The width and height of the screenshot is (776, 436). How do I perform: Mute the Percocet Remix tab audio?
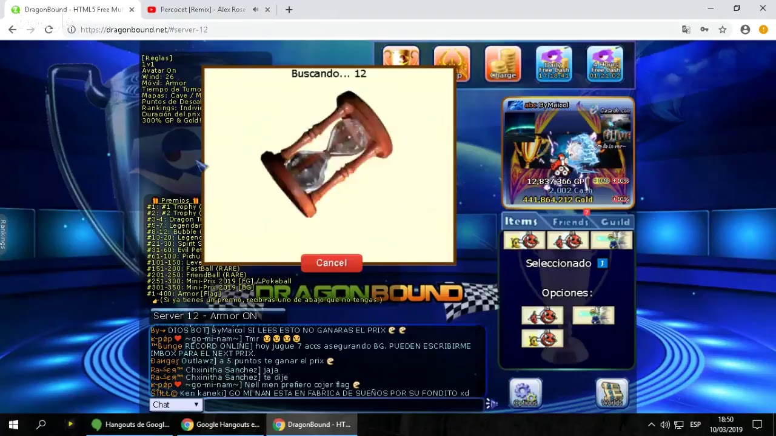[255, 10]
